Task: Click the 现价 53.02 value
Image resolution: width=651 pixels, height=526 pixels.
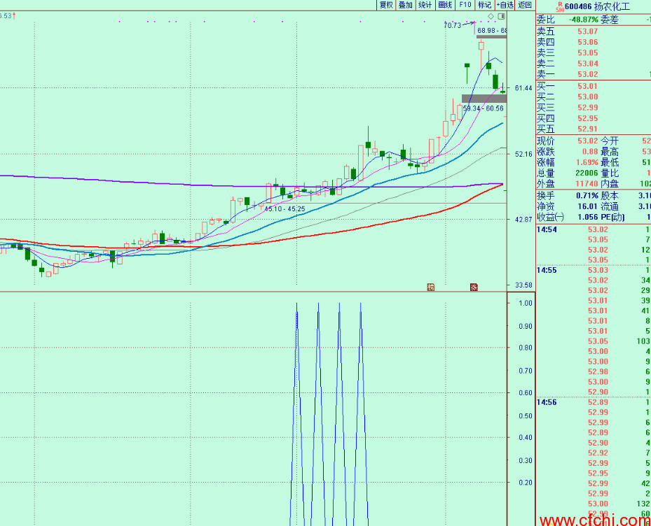Action: coord(588,141)
